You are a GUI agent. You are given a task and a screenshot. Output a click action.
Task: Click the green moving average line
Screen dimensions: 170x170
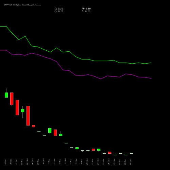75,56
